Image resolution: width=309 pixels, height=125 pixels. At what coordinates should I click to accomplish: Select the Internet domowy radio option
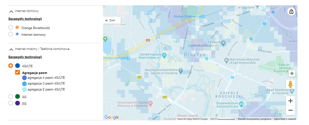click(x=11, y=34)
